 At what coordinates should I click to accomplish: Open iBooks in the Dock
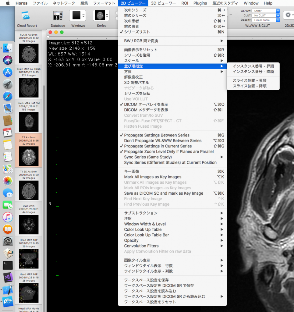(8, 229)
